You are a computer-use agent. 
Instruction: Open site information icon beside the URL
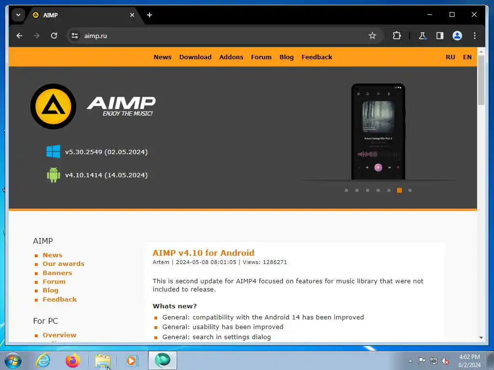(x=75, y=36)
